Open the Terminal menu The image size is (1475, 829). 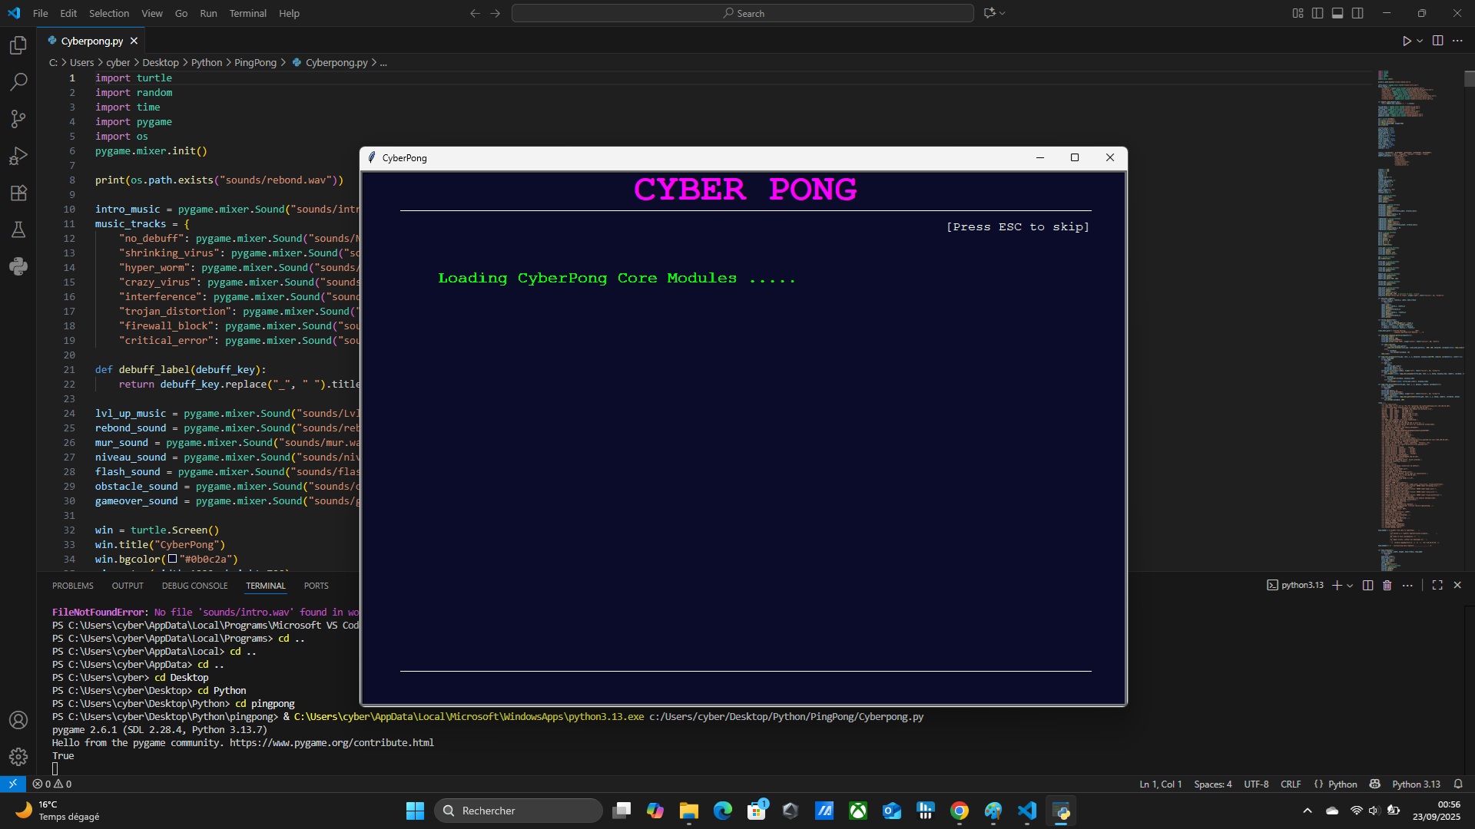(247, 13)
